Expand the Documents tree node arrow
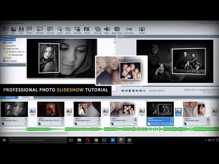 pos(2,46)
